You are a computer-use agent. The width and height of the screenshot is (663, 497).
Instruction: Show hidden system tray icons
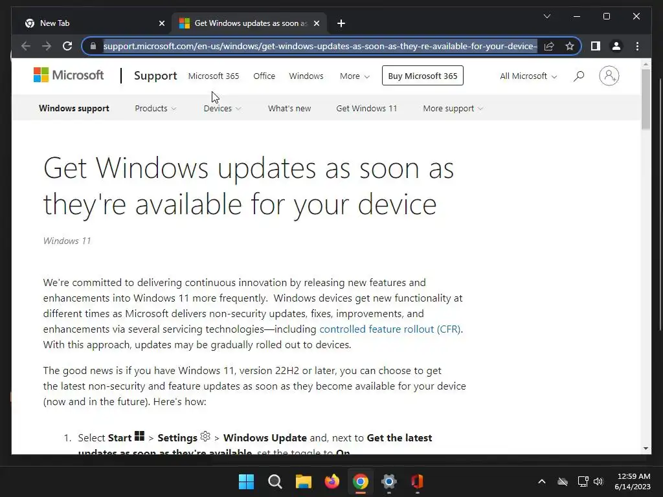pos(542,481)
